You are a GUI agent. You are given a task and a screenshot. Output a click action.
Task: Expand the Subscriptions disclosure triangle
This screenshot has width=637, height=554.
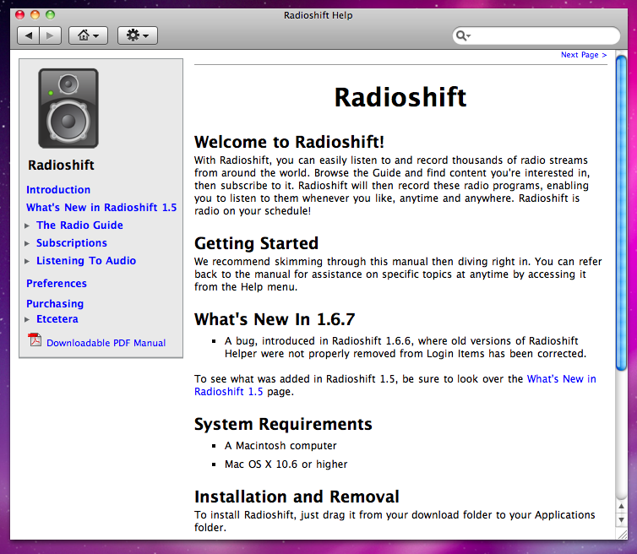point(27,244)
